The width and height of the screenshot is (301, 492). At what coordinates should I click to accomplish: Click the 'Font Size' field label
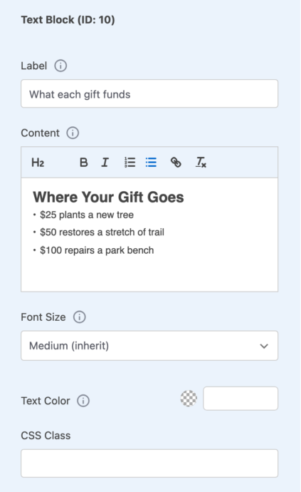43,317
